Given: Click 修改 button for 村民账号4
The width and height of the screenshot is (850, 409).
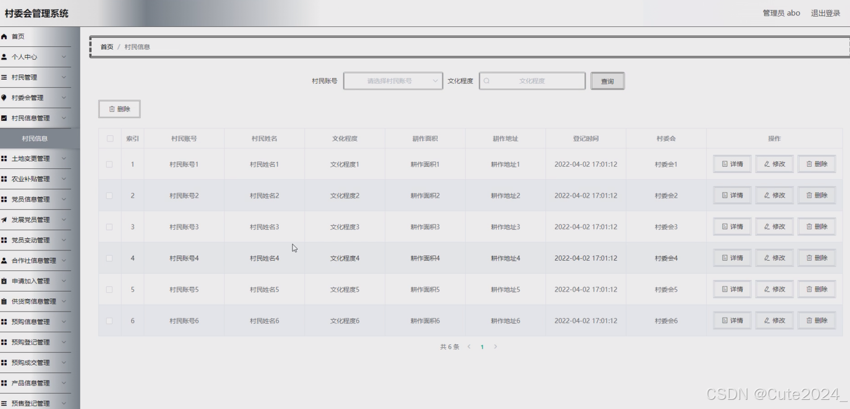Looking at the screenshot, I should [x=774, y=258].
